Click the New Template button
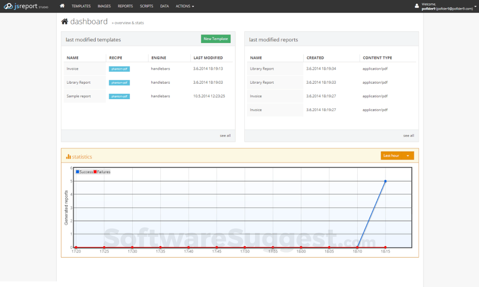Screen dimensions: 479x287 tap(215, 38)
